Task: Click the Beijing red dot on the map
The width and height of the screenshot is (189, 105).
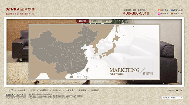Action: coord(80,45)
